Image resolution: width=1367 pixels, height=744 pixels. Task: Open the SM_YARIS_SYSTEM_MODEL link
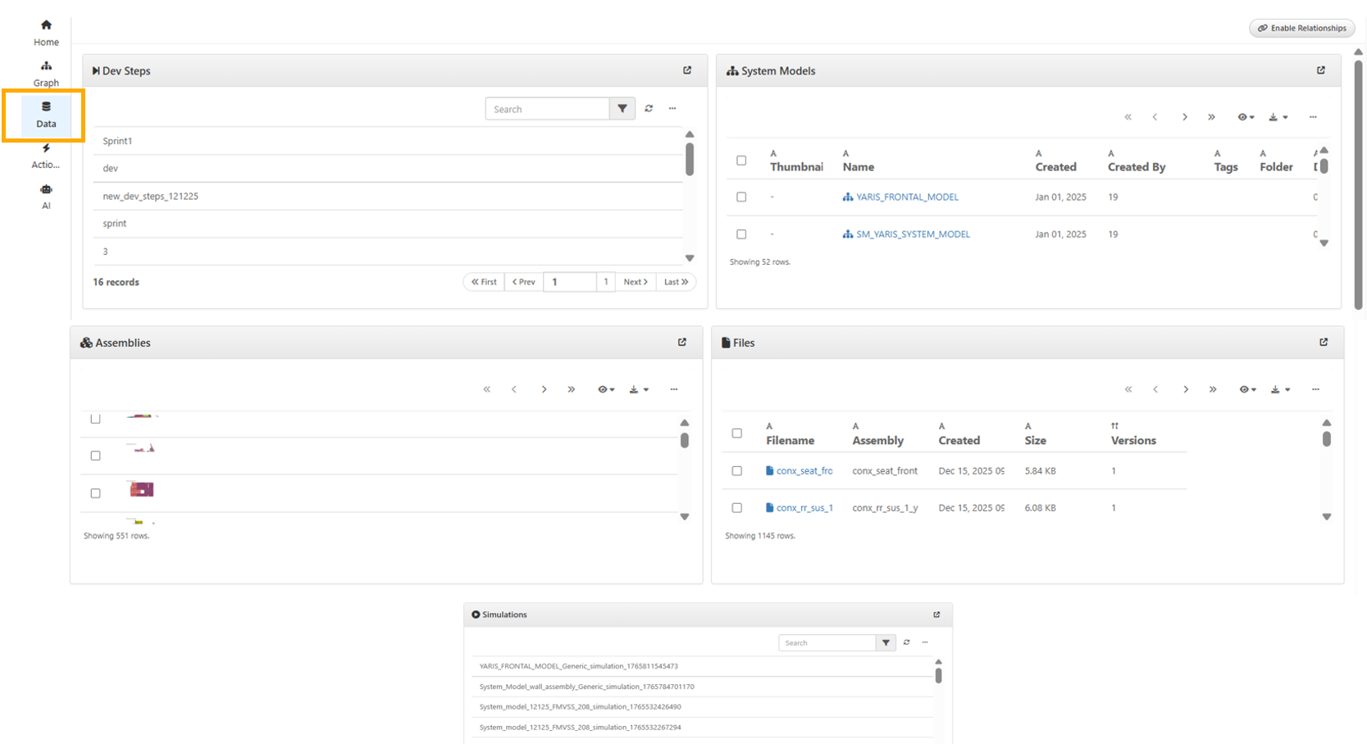[913, 234]
